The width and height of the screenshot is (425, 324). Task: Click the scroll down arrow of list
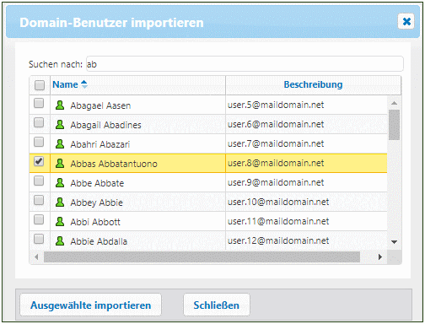[394, 242]
